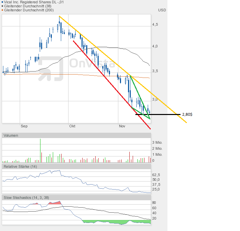This screenshot has height=231, width=240.
Task: Click the 'Slow Stochastics (14, 3, 38)' header
Action: 76,198
